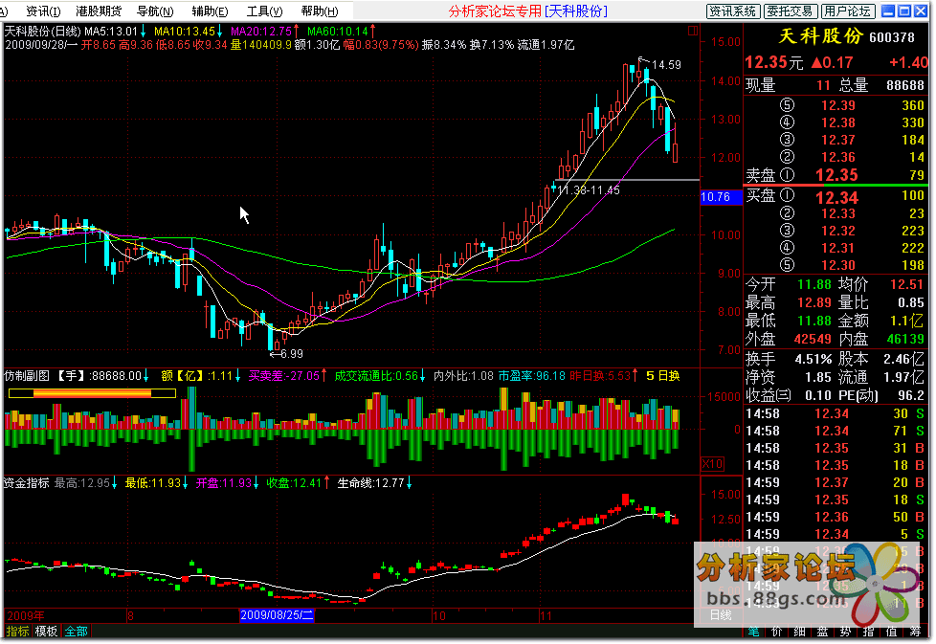
Task: Click buy level ⑤ price 12.30
Action: point(837,266)
